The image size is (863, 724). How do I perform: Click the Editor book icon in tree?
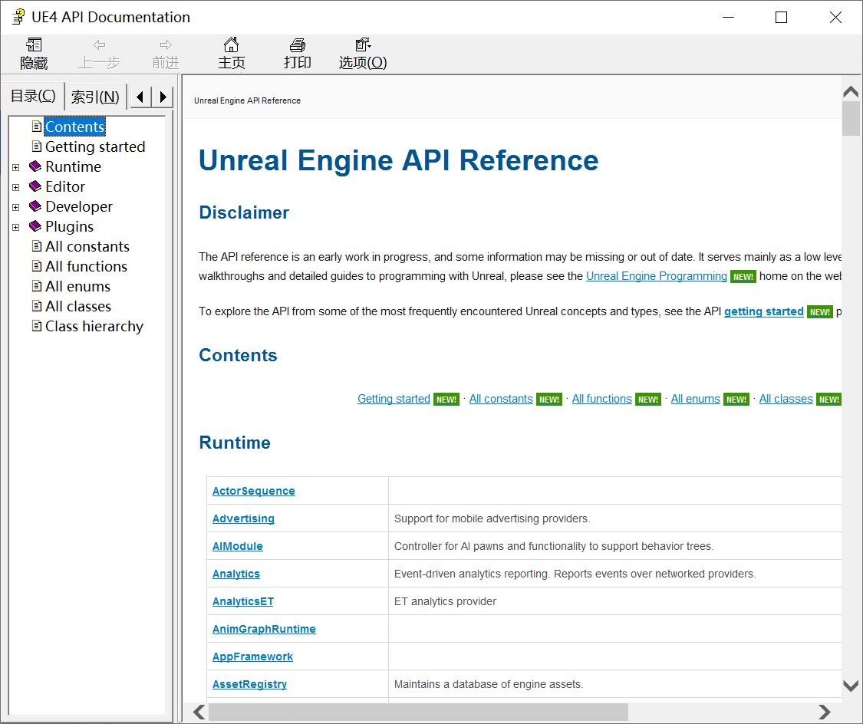pyautogui.click(x=35, y=186)
